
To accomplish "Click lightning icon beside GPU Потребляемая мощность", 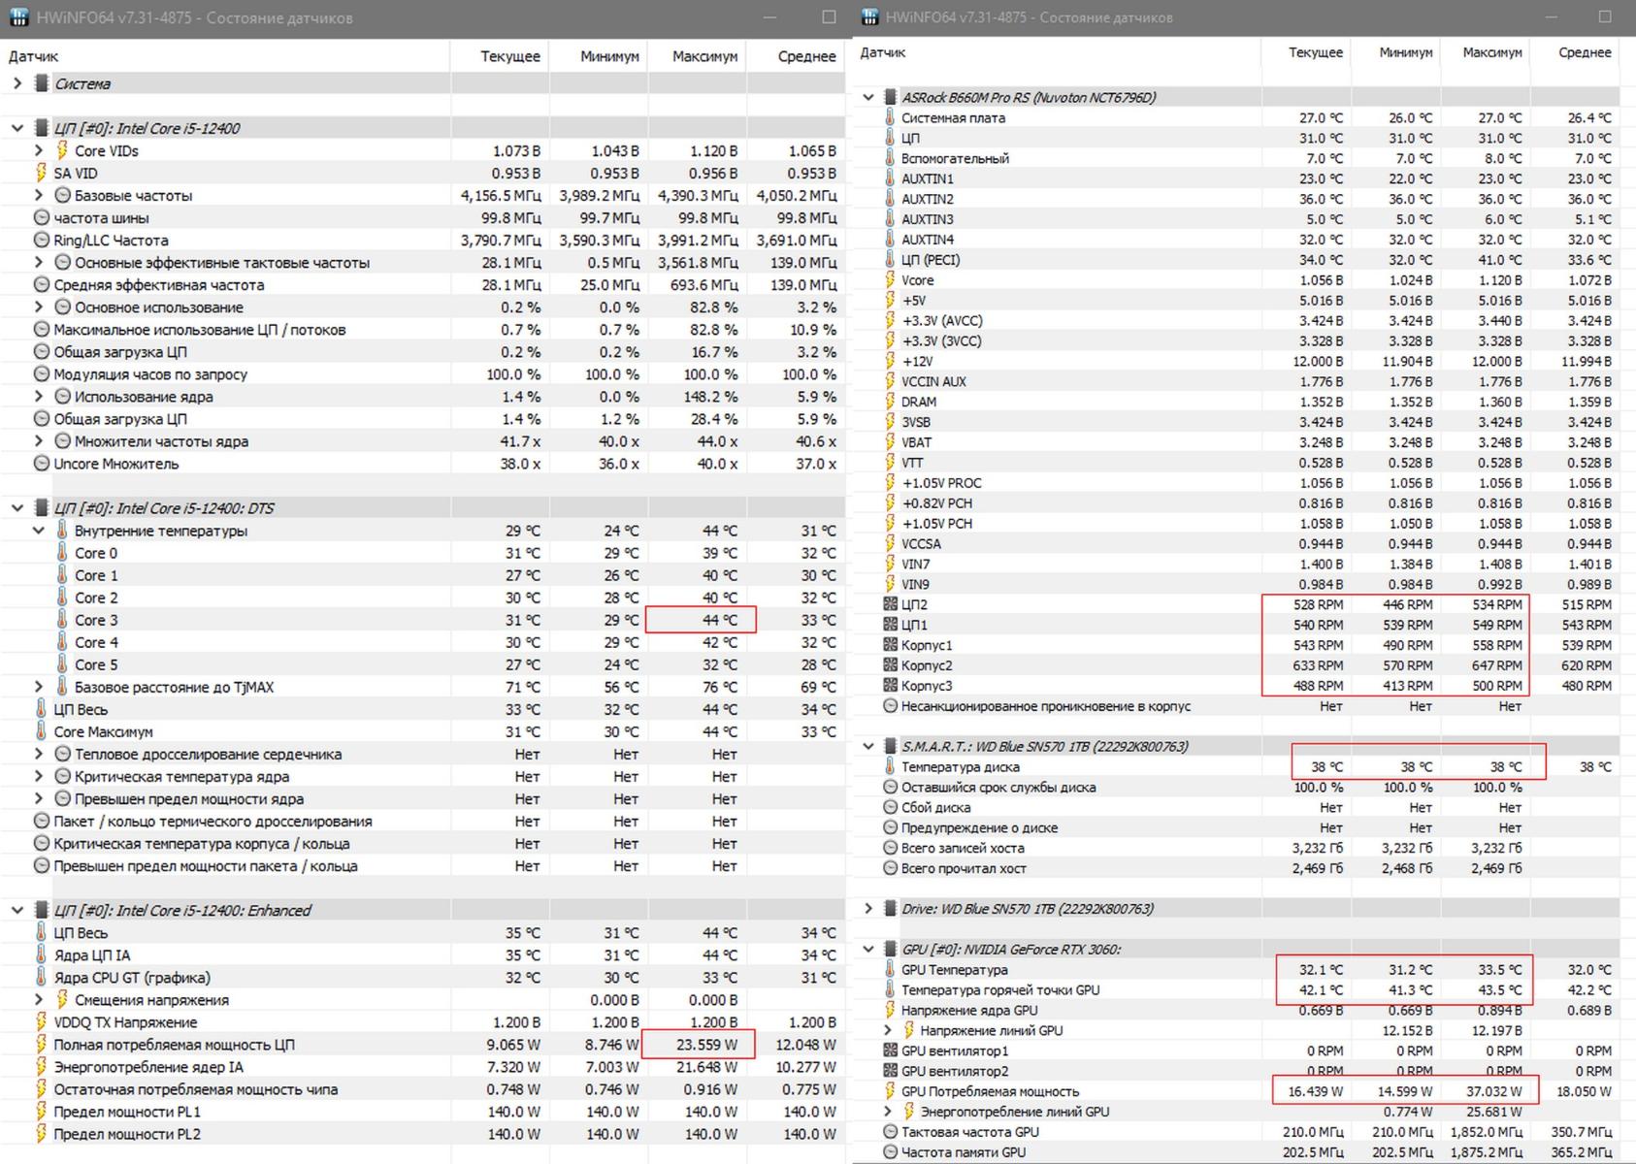I will pos(890,1091).
